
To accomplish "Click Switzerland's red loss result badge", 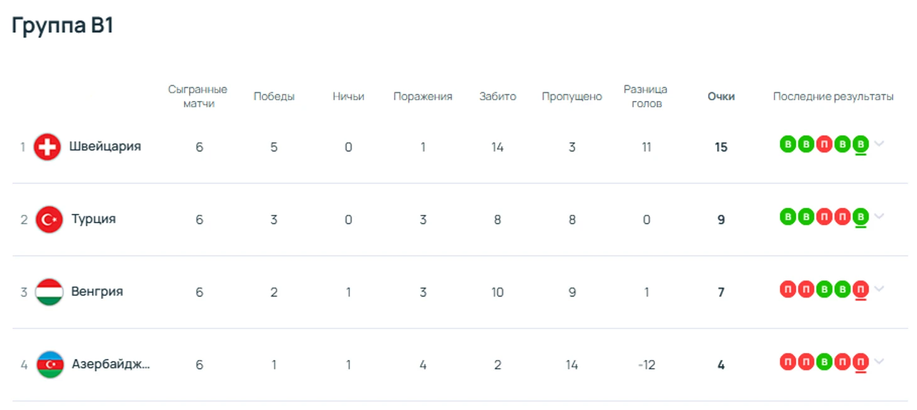I will click(824, 144).
